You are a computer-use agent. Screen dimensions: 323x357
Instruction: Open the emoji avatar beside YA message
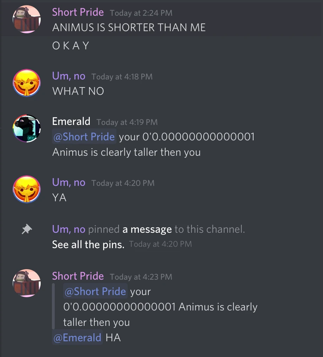[x=27, y=189]
